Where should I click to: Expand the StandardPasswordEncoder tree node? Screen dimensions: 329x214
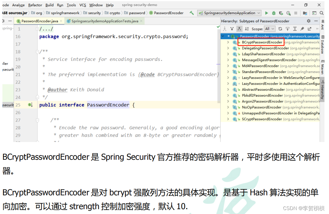(x=228, y=72)
